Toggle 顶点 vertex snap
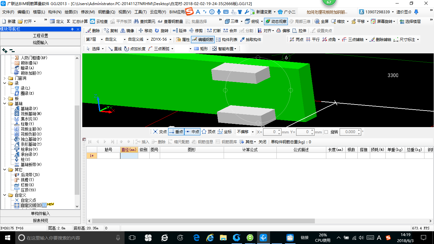Viewport: 434px width, 244px height. tap(208, 132)
